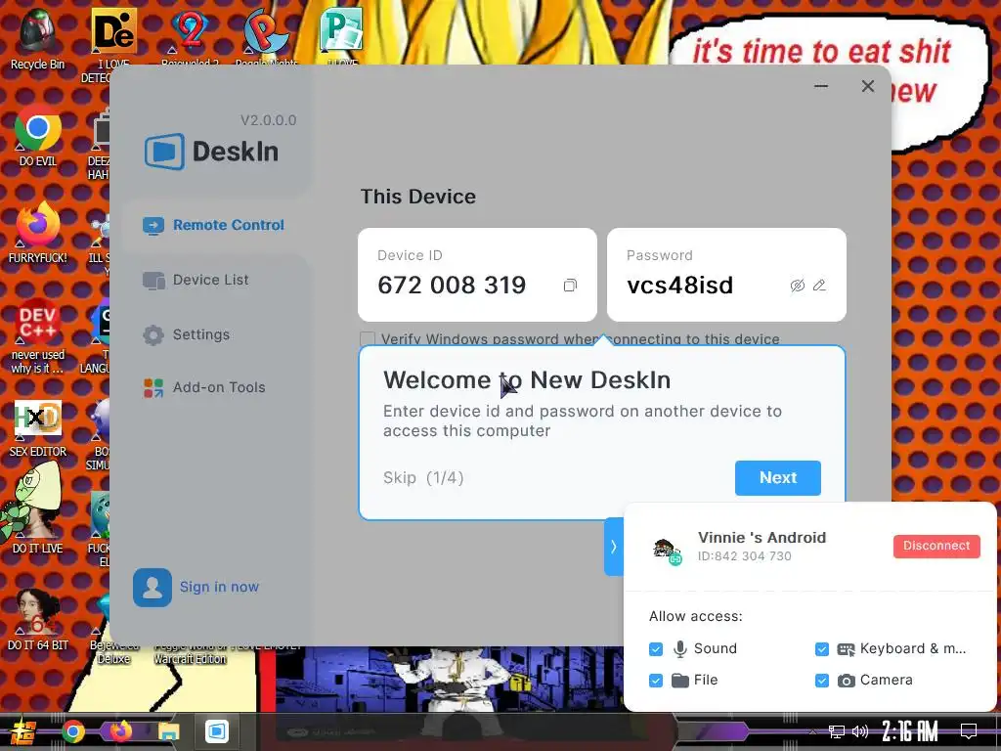The image size is (1001, 751).
Task: Select Remote Control in the sidebar
Action: click(213, 226)
